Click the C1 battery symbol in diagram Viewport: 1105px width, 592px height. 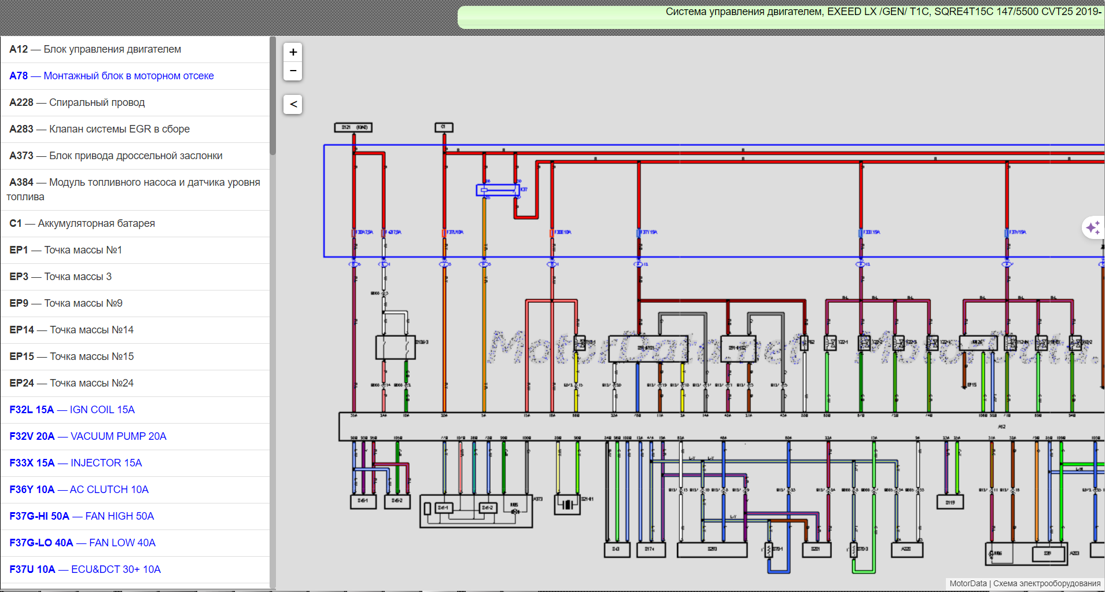[x=444, y=127]
